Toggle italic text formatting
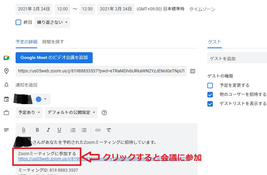 click(x=48, y=130)
